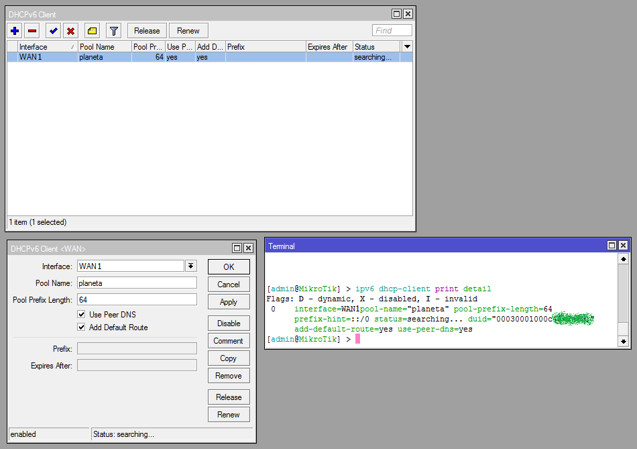Maximize the DHCPv6 Client <WAN> dialog
This screenshot has height=449, width=637.
(237, 248)
